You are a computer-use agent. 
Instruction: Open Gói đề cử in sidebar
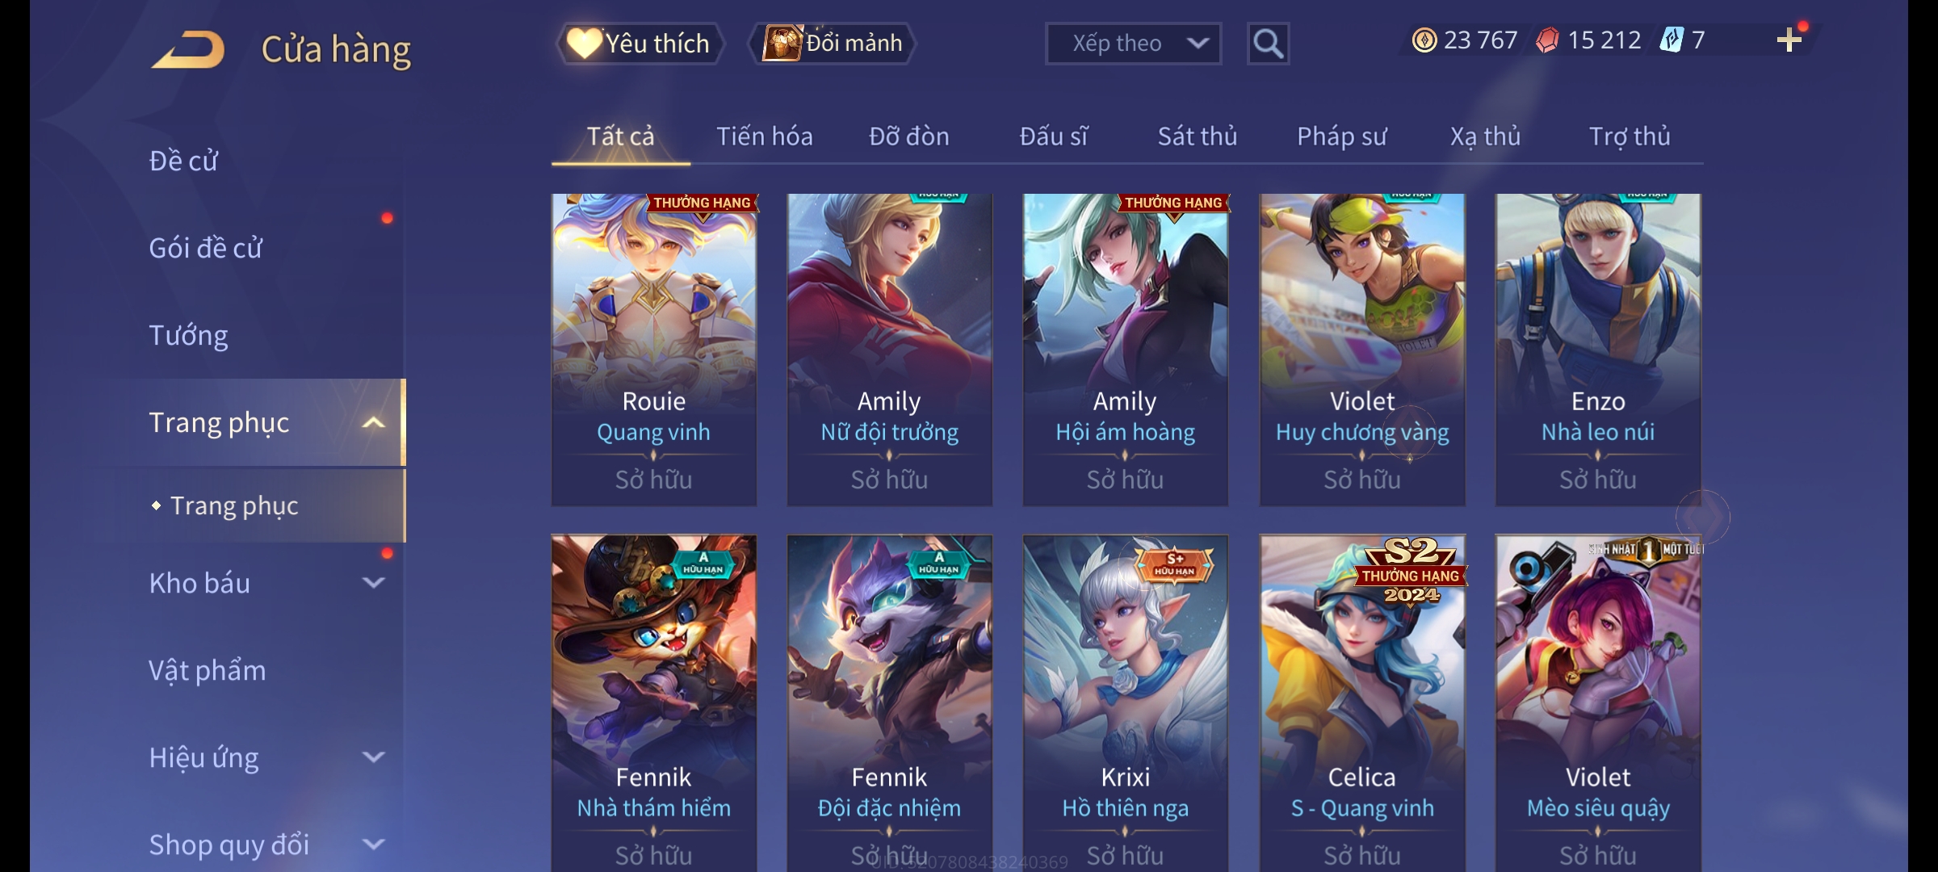(205, 247)
